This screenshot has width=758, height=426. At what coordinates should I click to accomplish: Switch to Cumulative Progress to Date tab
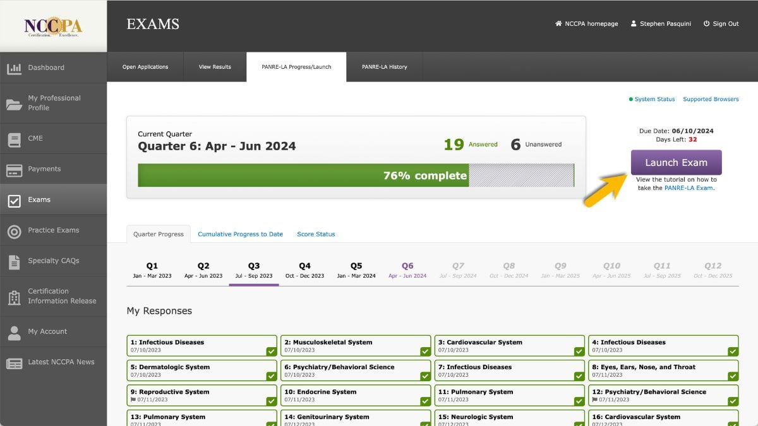click(x=240, y=234)
